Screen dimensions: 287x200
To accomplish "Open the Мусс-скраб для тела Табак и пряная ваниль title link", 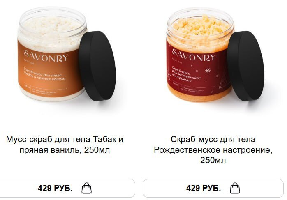I will (x=65, y=145).
